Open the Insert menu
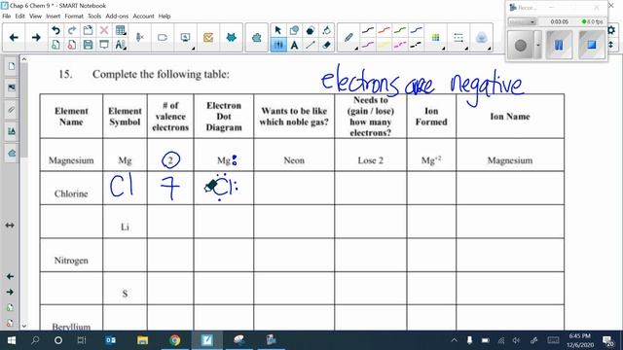The height and width of the screenshot is (350, 623). 53,17
